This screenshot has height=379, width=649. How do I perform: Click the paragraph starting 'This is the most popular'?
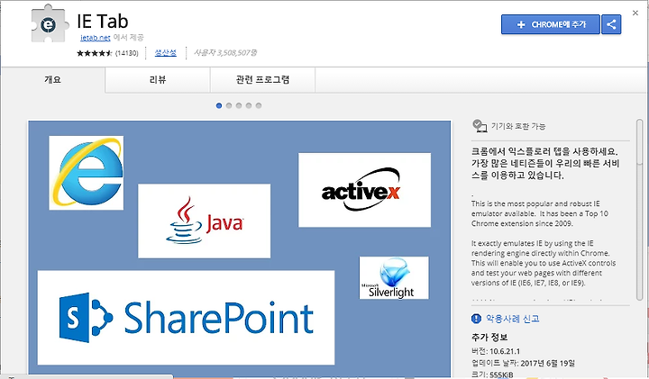[540, 213]
